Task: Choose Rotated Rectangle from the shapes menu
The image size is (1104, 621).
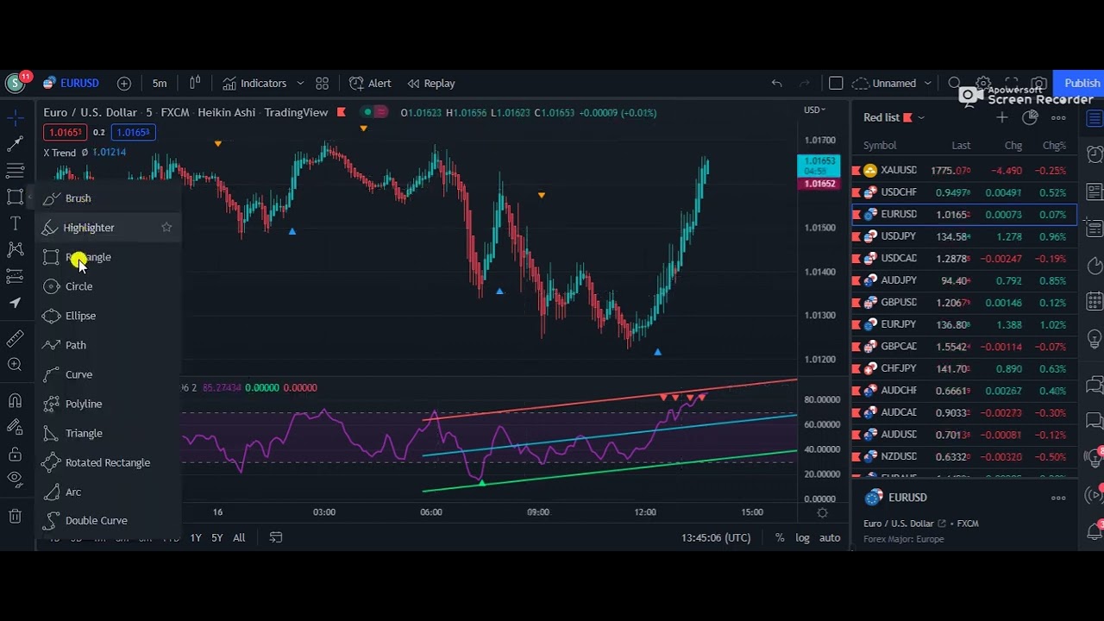Action: 109,462
